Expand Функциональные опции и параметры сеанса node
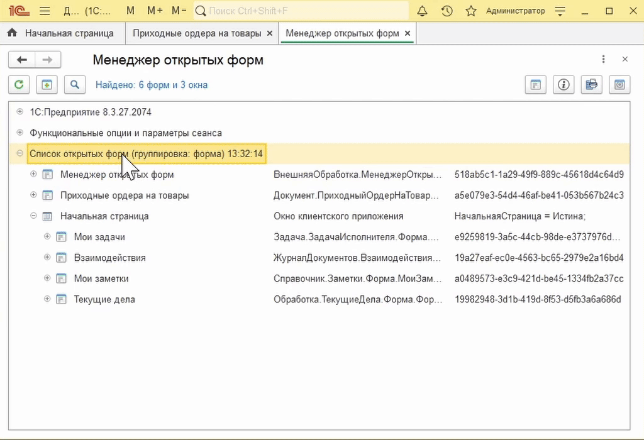 (x=19, y=132)
